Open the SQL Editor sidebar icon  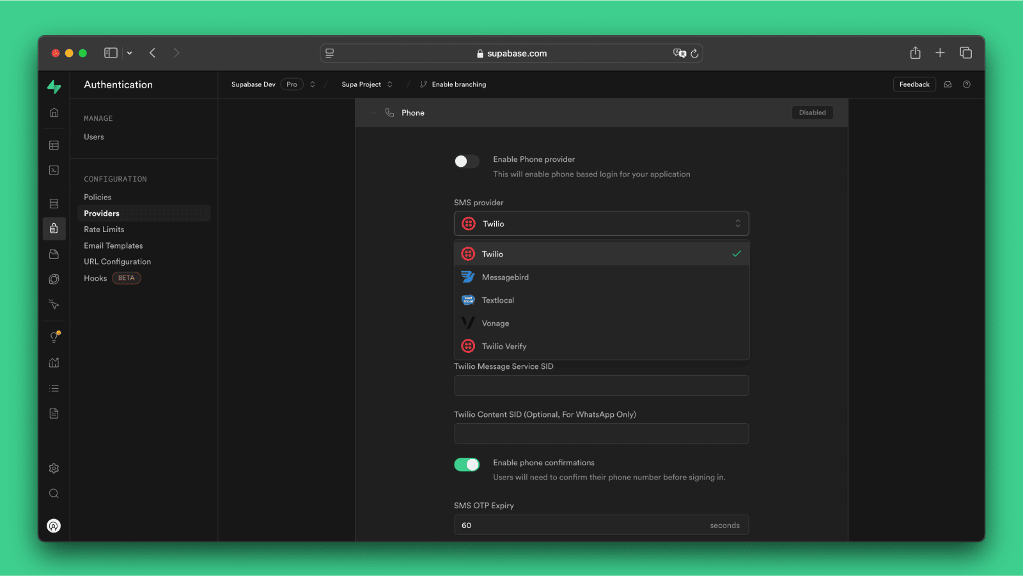pos(54,170)
